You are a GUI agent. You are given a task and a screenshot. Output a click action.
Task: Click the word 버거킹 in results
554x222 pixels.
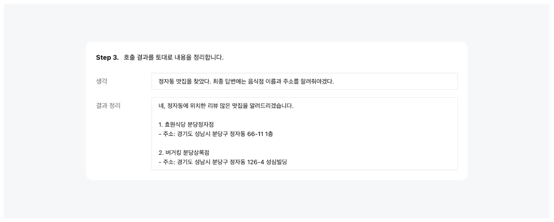coord(173,152)
